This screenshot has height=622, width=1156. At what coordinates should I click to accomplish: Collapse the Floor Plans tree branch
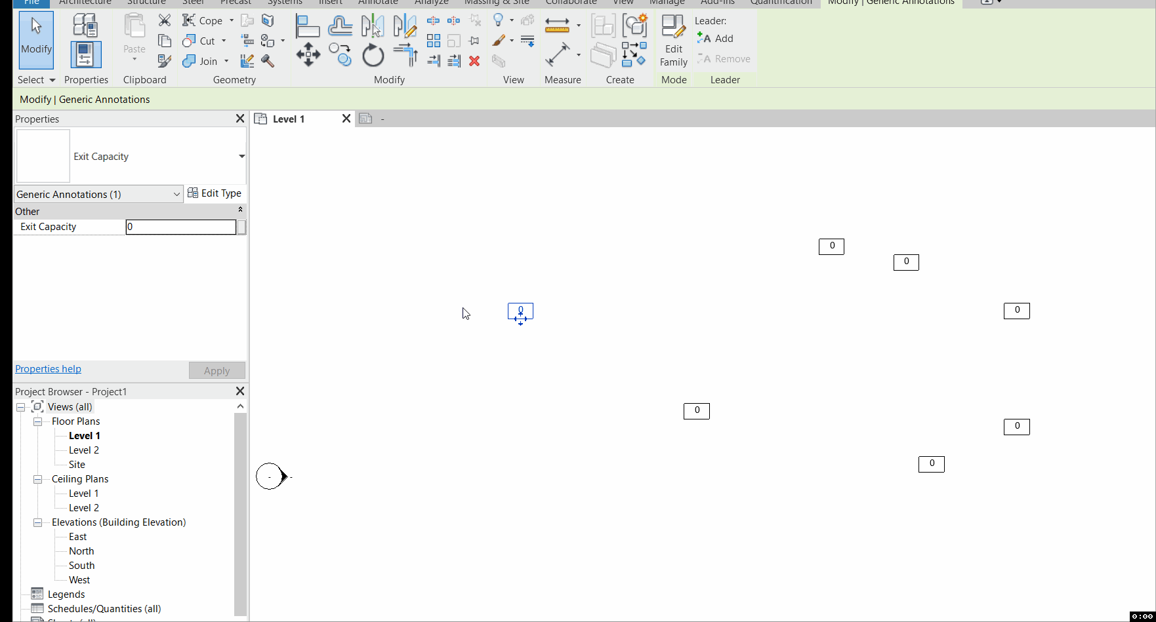pyautogui.click(x=37, y=421)
